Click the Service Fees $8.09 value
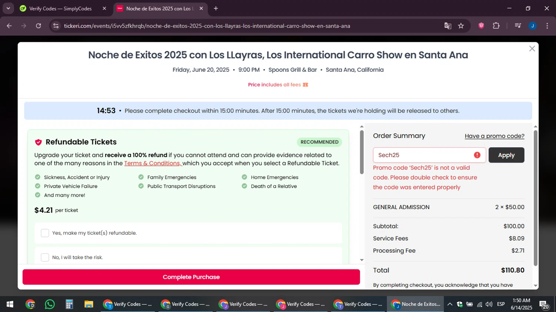Viewport: 556px width, 312px height. coord(516,238)
